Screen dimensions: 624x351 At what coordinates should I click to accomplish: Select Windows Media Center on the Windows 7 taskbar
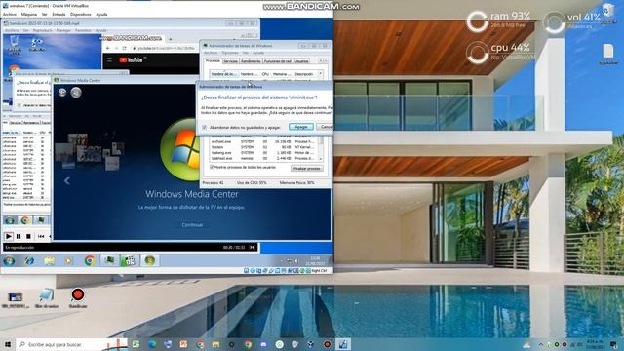pos(149,260)
